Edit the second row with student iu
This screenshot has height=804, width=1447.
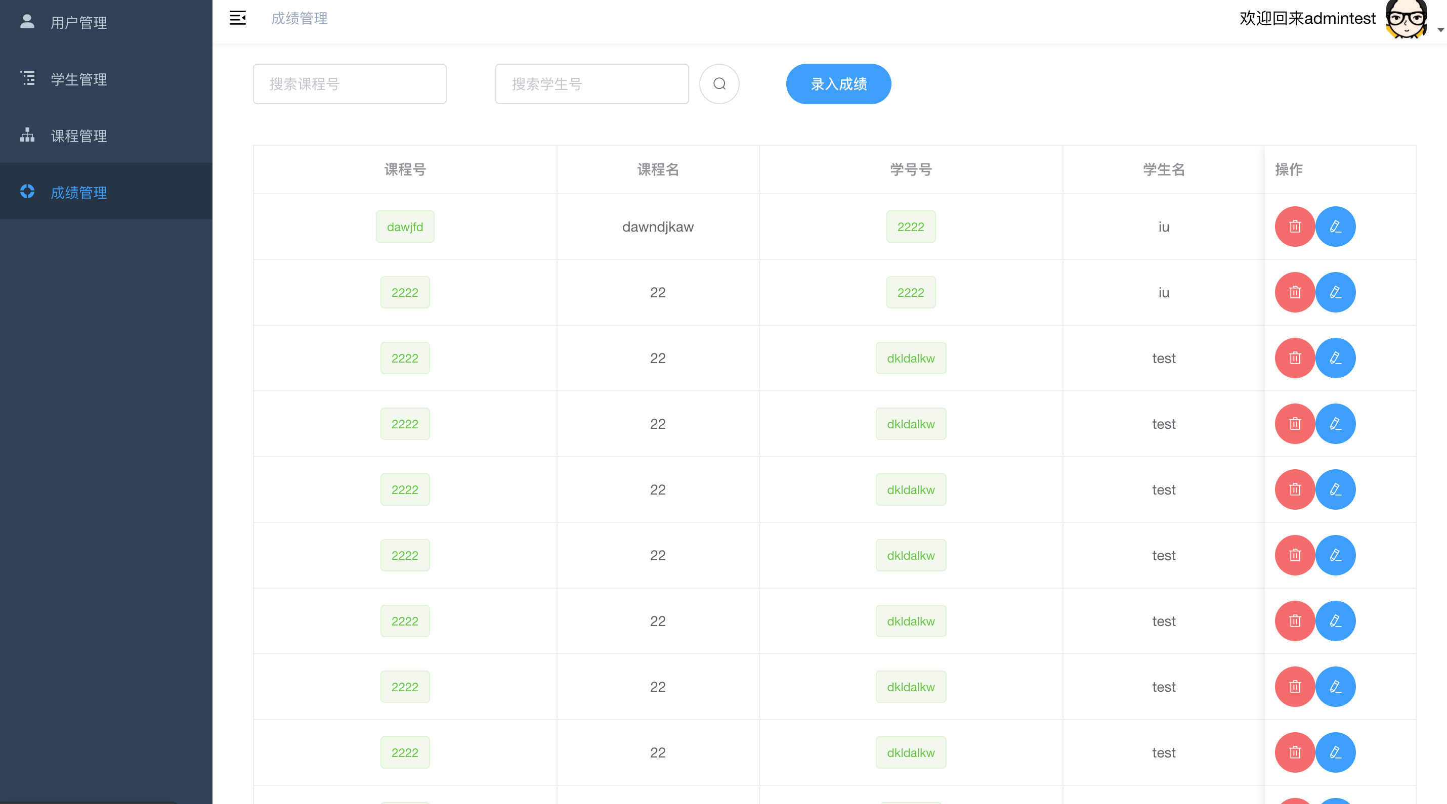(x=1335, y=292)
